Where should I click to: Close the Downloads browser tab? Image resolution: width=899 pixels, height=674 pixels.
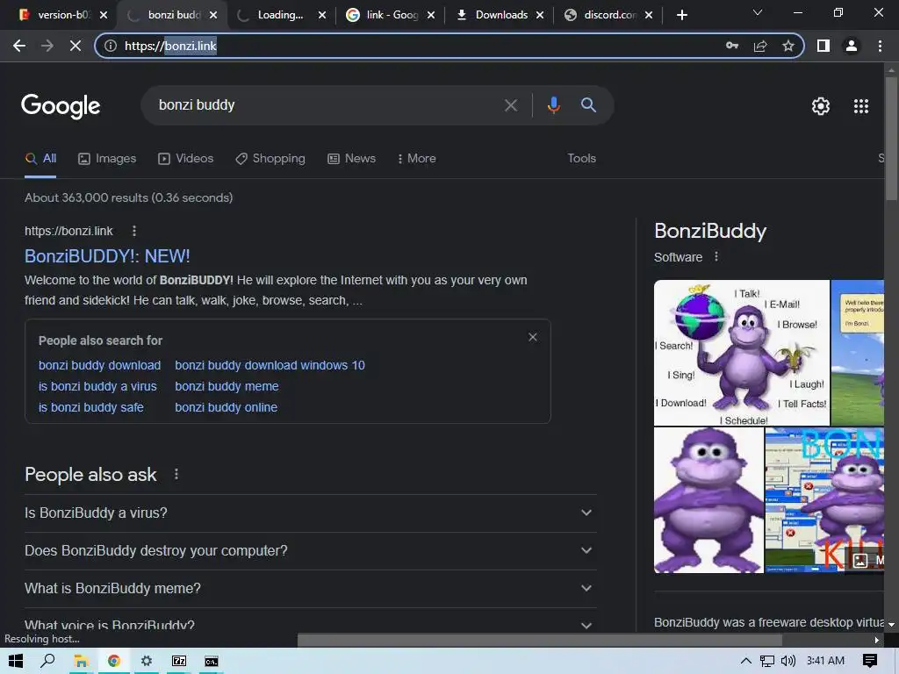(x=540, y=15)
